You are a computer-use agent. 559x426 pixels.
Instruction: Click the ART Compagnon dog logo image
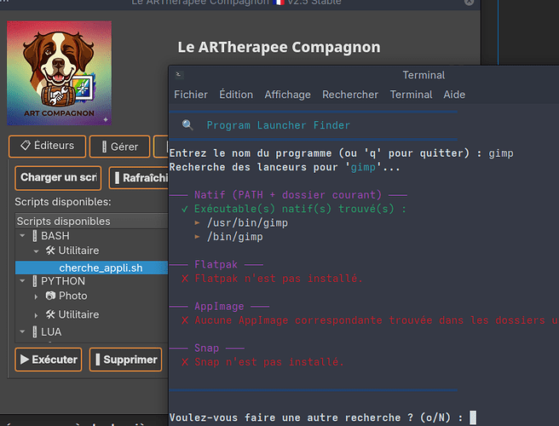point(59,73)
